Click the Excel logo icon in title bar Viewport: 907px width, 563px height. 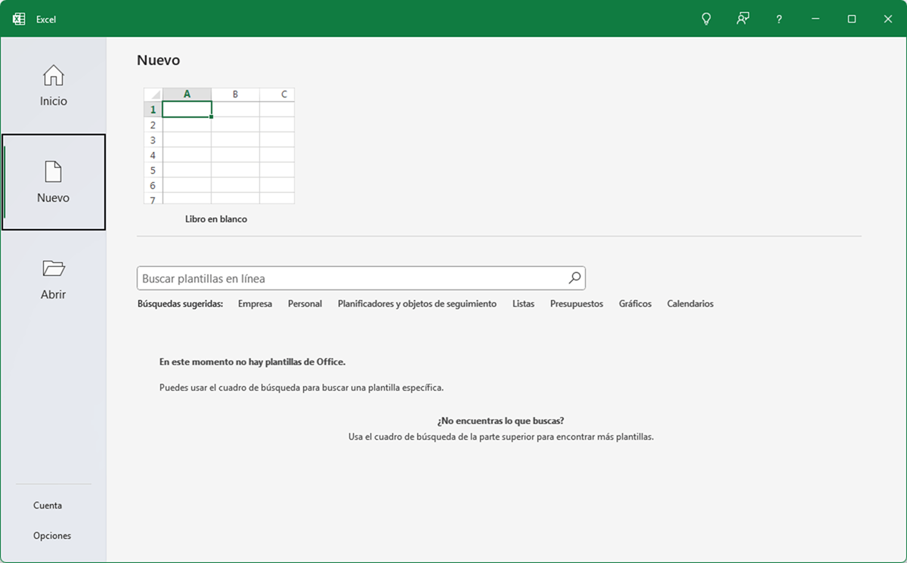coord(19,19)
